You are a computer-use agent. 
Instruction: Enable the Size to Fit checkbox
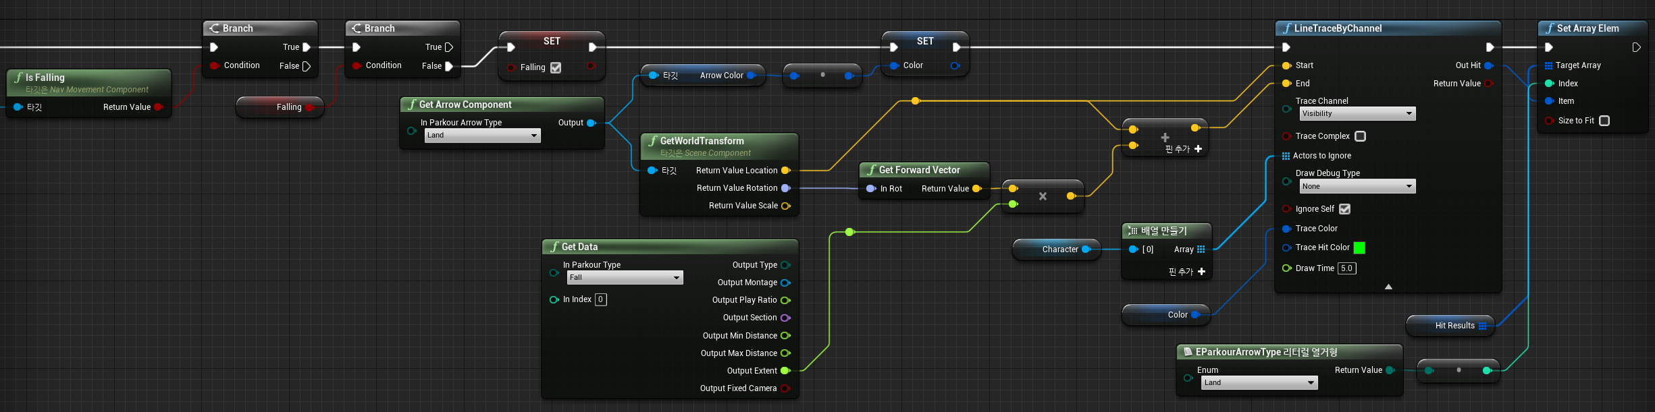[x=1604, y=121]
